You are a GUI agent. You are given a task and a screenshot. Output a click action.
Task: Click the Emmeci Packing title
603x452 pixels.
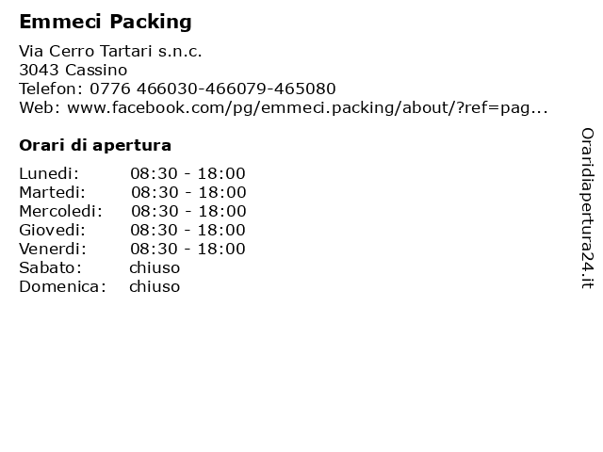tap(106, 22)
